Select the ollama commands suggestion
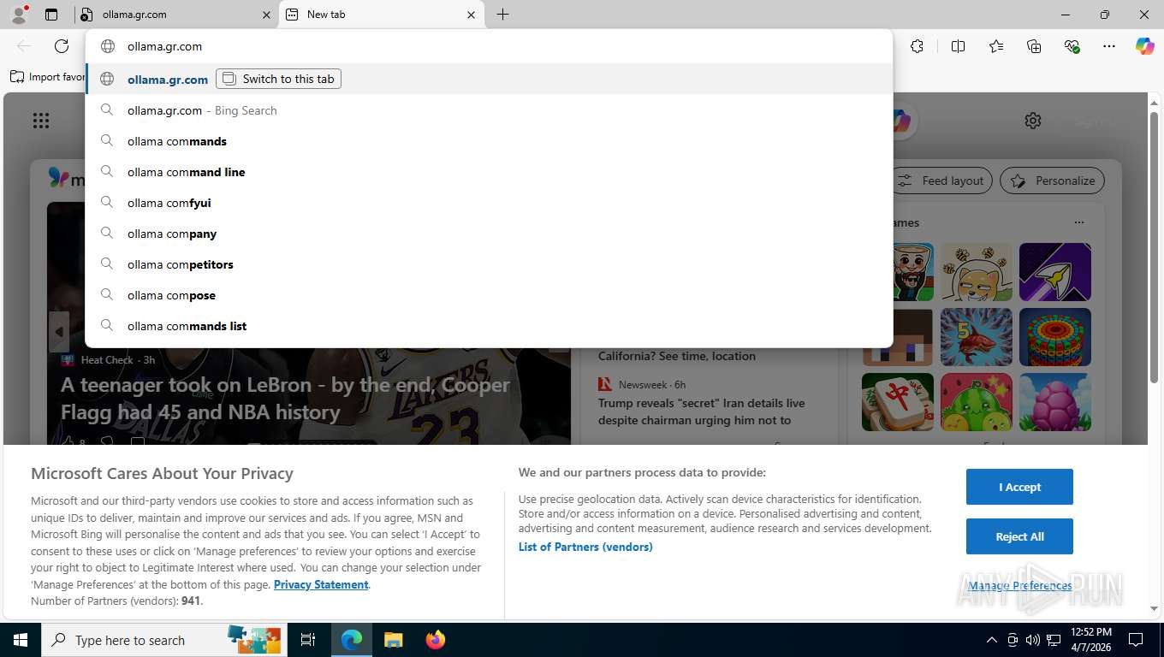This screenshot has height=657, width=1164. click(489, 141)
